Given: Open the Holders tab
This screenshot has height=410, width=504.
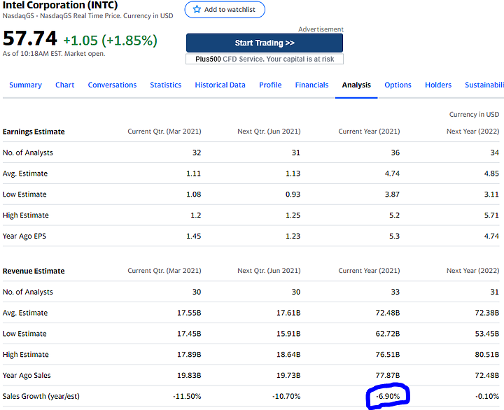Looking at the screenshot, I should coord(438,85).
